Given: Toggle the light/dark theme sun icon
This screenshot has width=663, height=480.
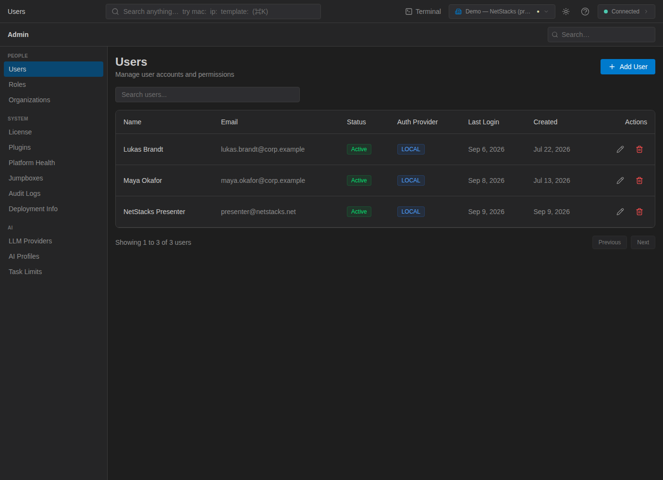Looking at the screenshot, I should click(x=566, y=12).
